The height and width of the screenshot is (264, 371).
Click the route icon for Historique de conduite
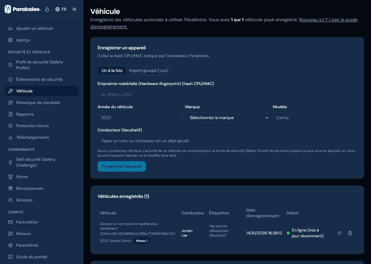click(10, 103)
